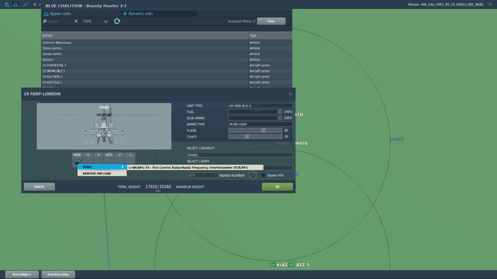Image resolution: width=497 pixels, height=279 pixels.
Task: Select pylon station 4 header
Action: pyautogui.click(x=88, y=155)
